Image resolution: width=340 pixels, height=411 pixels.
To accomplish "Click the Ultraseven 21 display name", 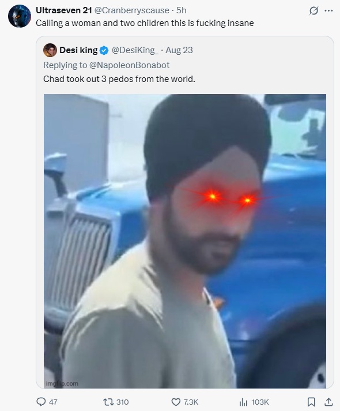I will [63, 10].
